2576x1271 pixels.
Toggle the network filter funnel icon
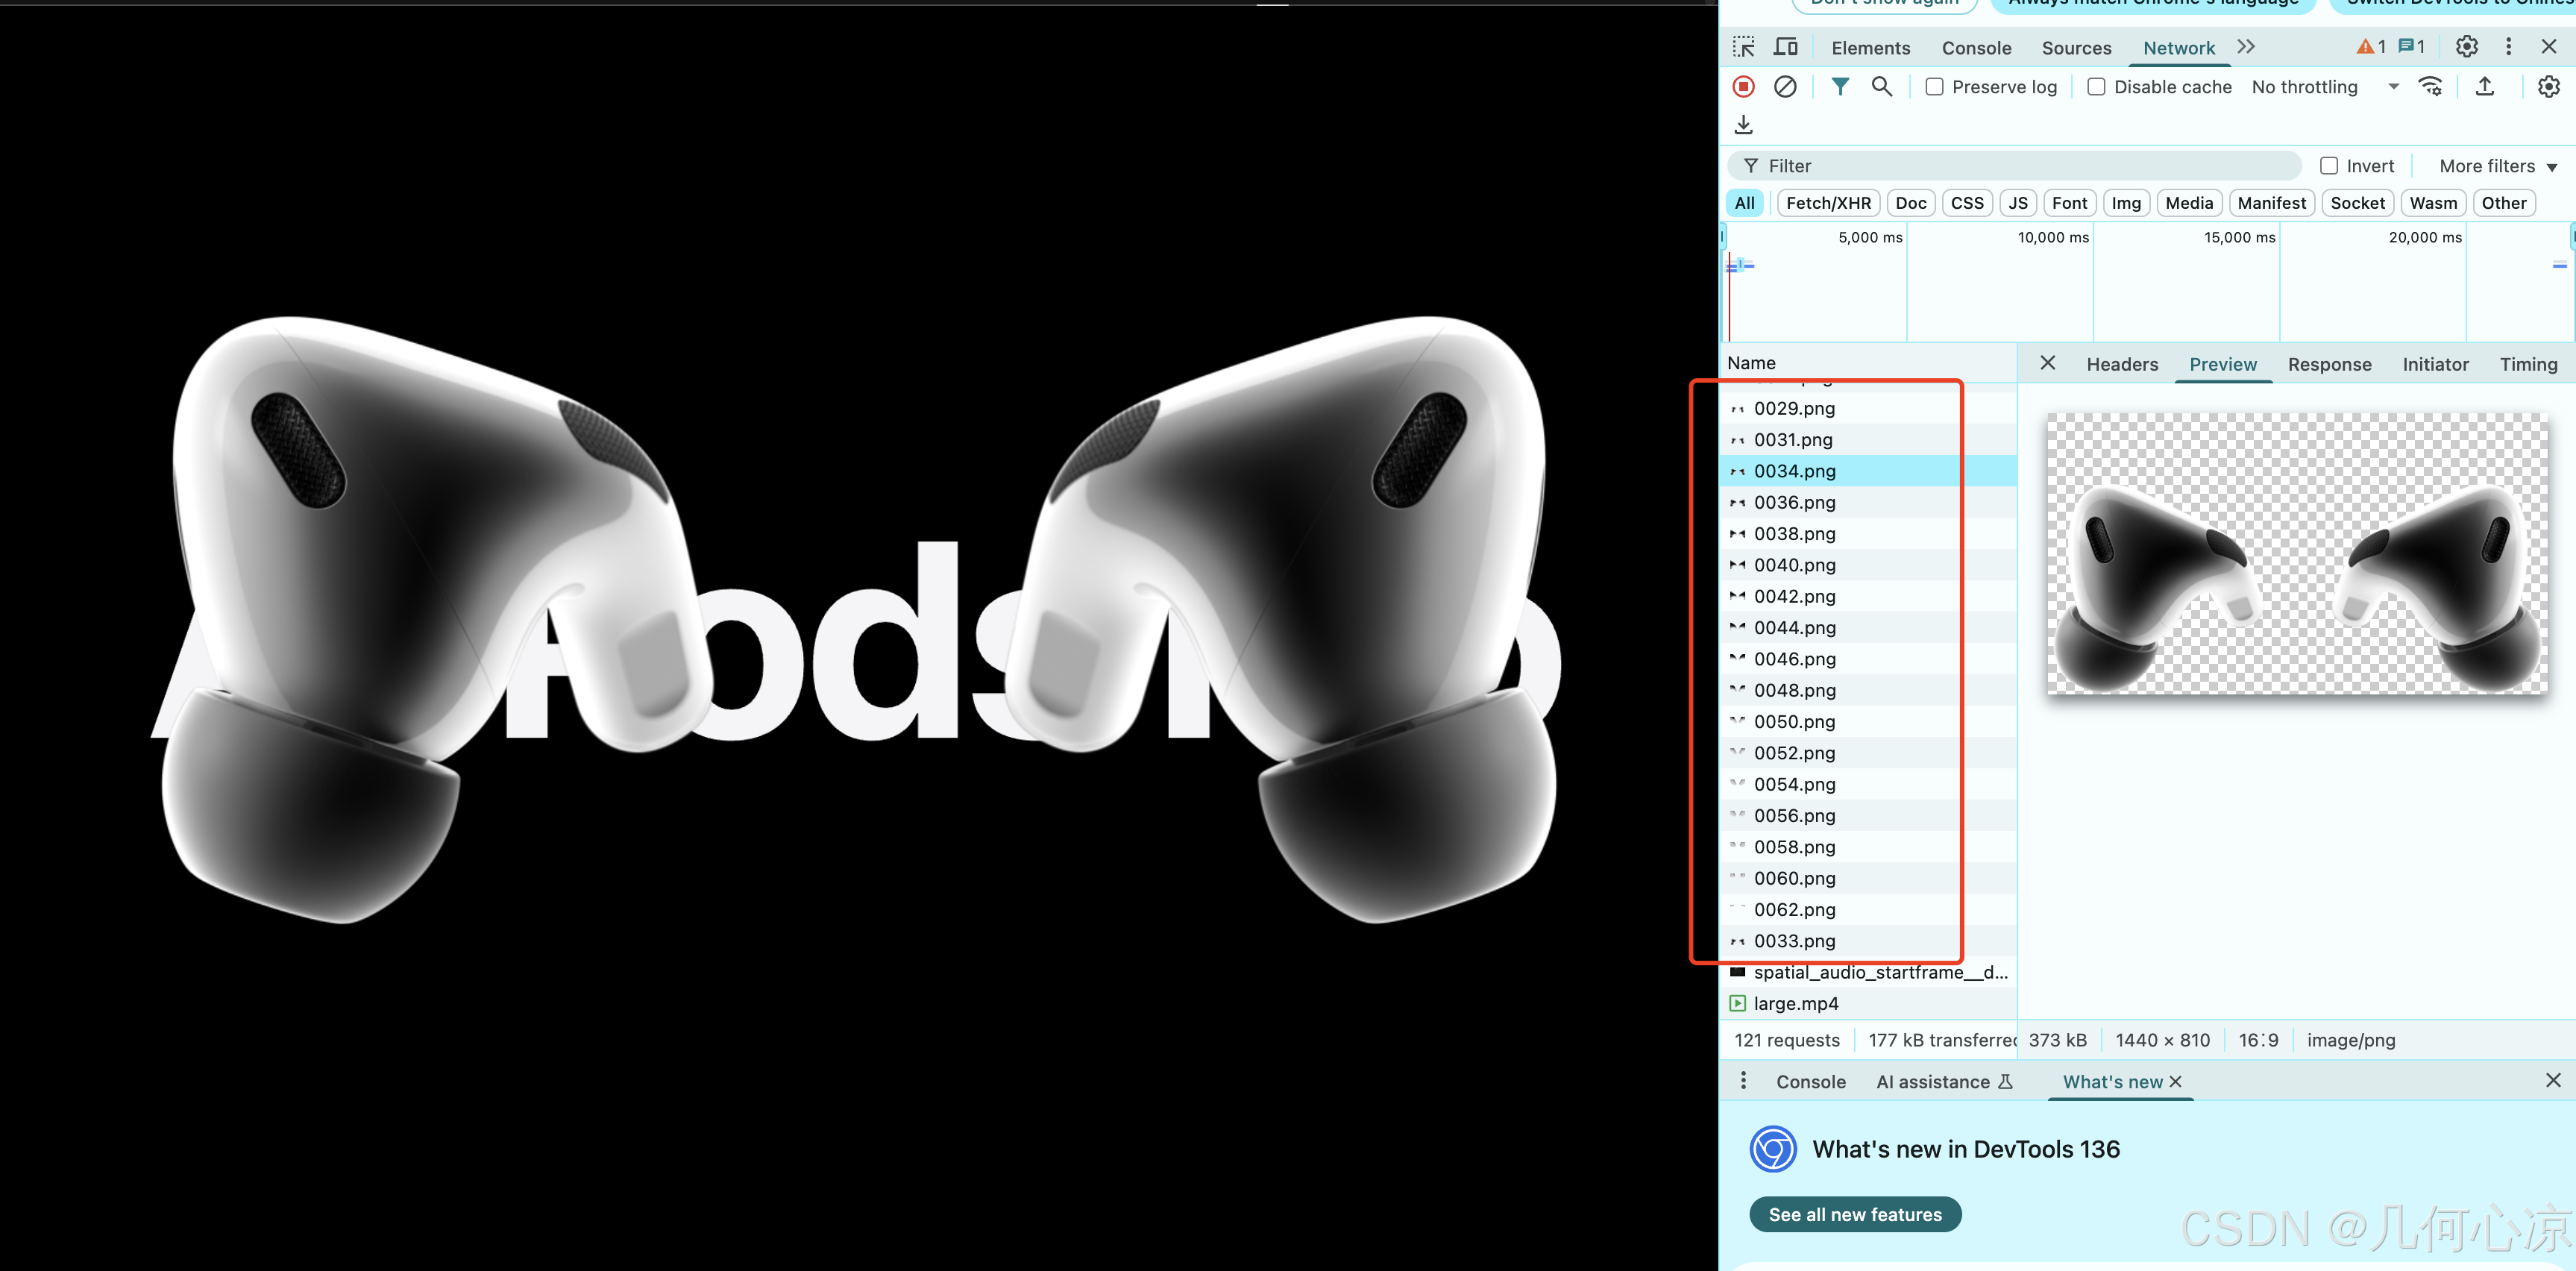pyautogui.click(x=1840, y=87)
